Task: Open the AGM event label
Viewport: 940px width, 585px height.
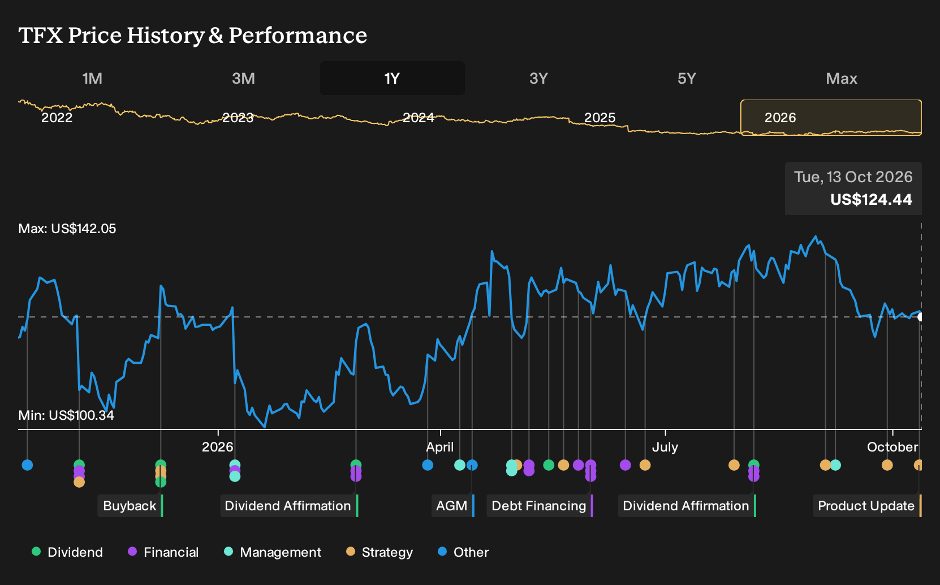Action: click(452, 506)
